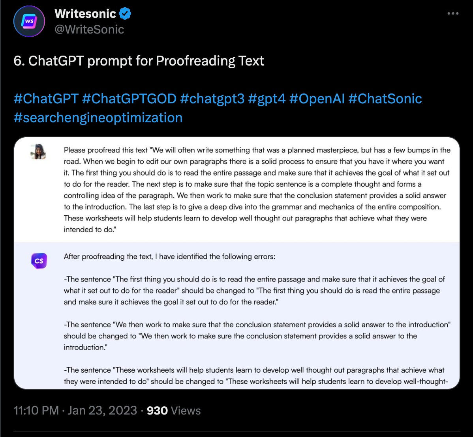This screenshot has width=473, height=437.
Task: Click the tweet text about Proofreading Text
Action: (x=139, y=61)
